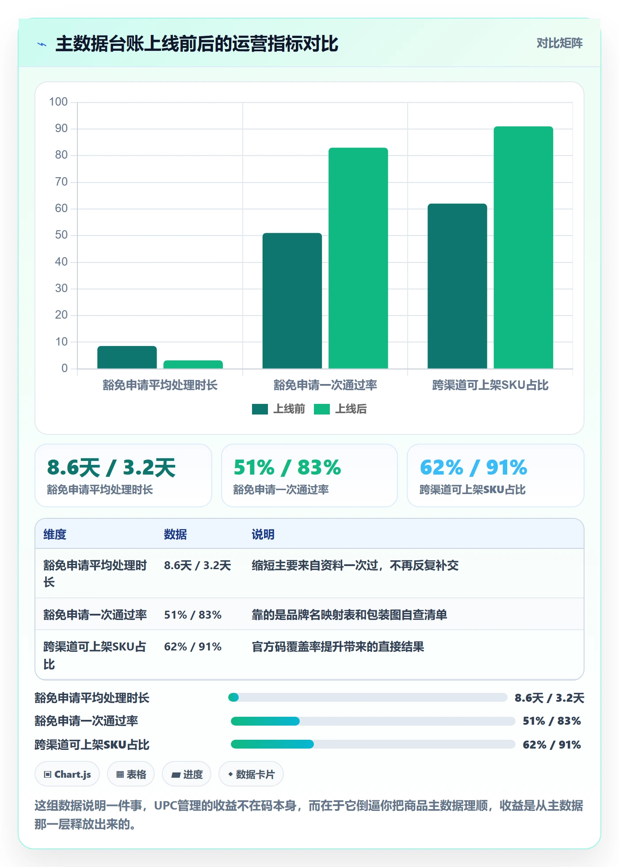Select the title 主数据台账上线前后的运营指标对比
This screenshot has width=619, height=867.
(x=197, y=44)
